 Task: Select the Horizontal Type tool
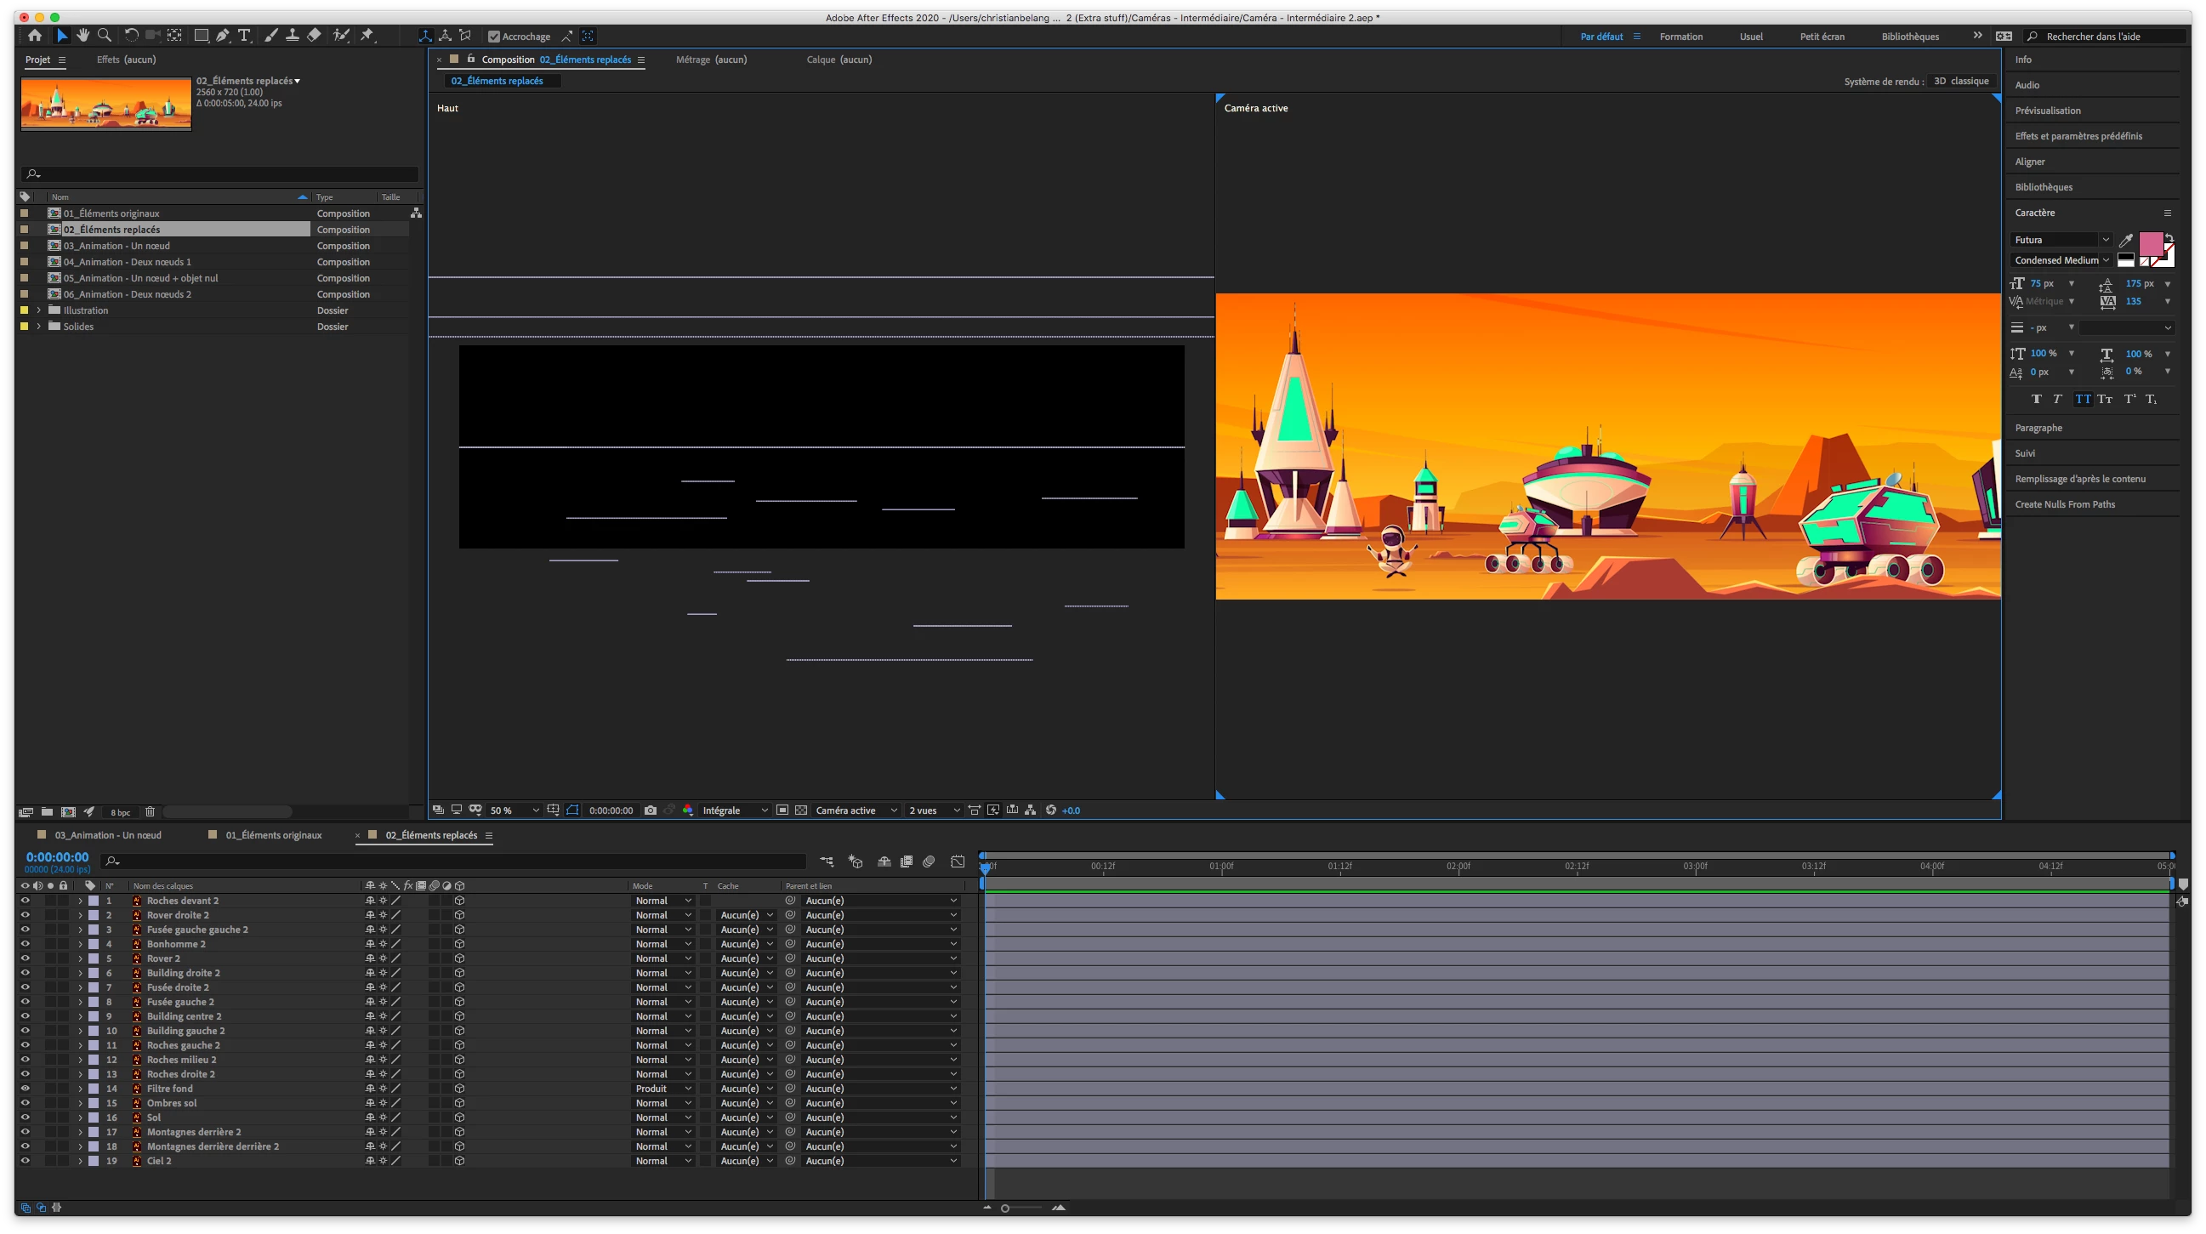point(244,35)
